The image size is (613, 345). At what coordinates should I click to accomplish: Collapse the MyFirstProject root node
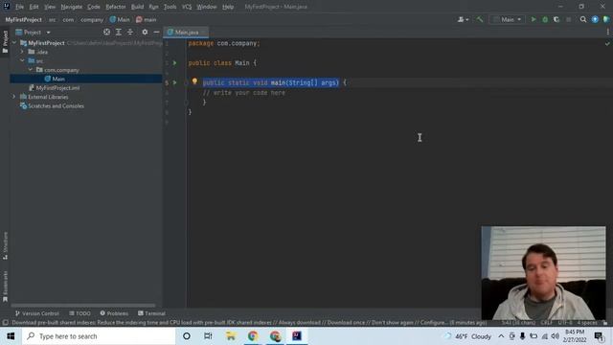[14, 42]
